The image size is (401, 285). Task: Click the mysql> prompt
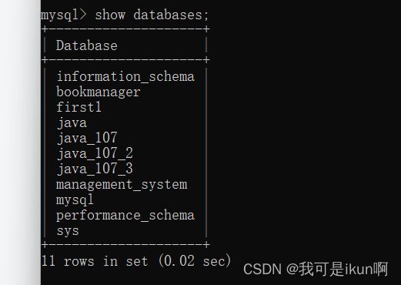click(x=64, y=15)
